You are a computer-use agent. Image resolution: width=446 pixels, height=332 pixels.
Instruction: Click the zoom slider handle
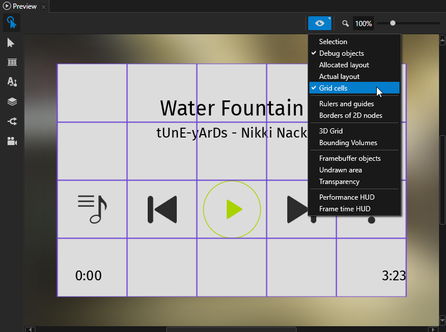click(x=393, y=23)
